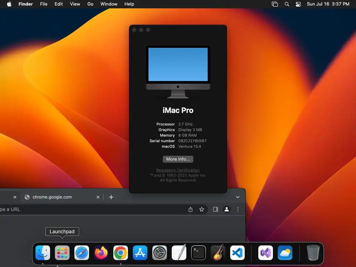The width and height of the screenshot is (356, 267).
Task: Launch Visual Studio Code from Dock
Action: click(237, 253)
